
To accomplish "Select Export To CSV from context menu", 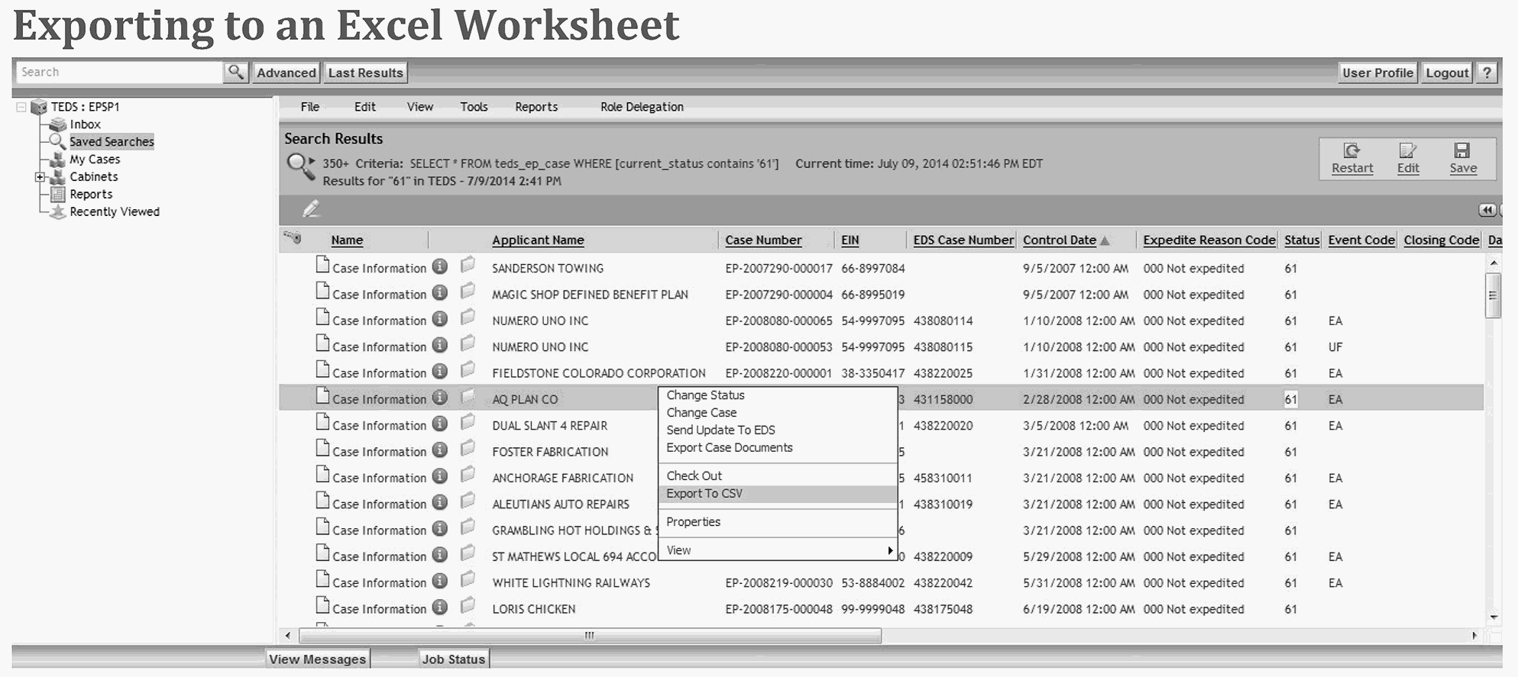I will (x=704, y=494).
